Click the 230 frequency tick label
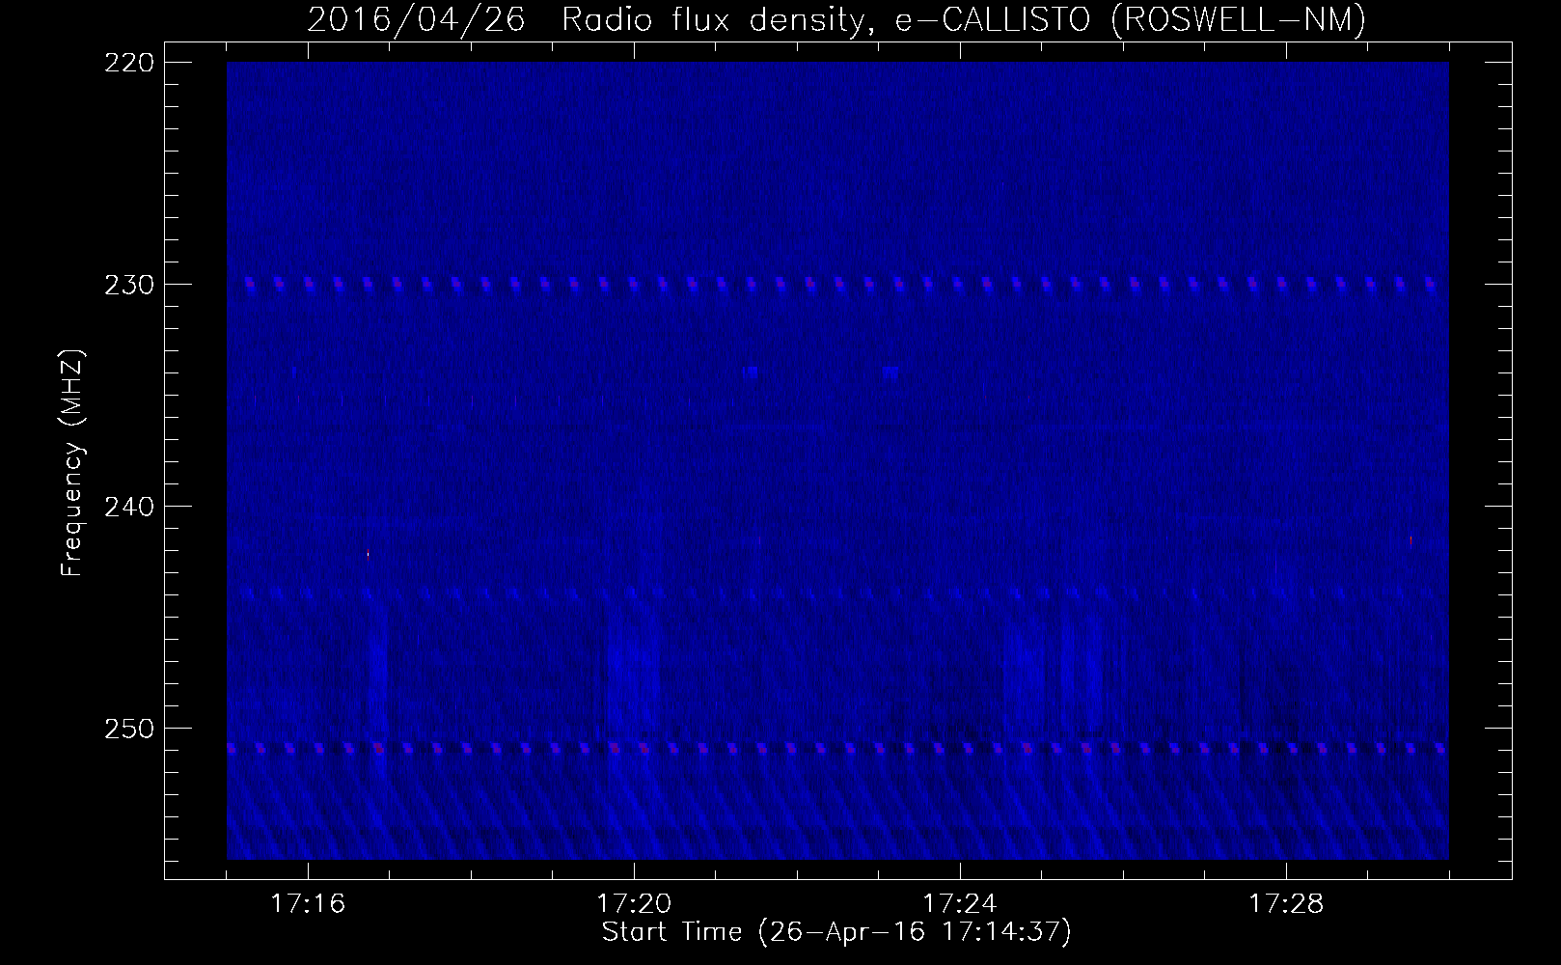 click(x=127, y=285)
